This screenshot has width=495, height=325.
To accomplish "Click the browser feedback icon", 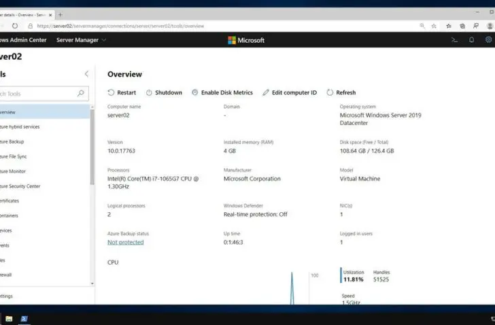I will click(476, 26).
